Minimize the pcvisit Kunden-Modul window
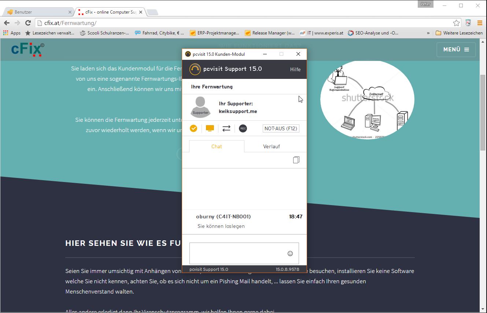Screen dimensions: 487x313 tap(265, 54)
